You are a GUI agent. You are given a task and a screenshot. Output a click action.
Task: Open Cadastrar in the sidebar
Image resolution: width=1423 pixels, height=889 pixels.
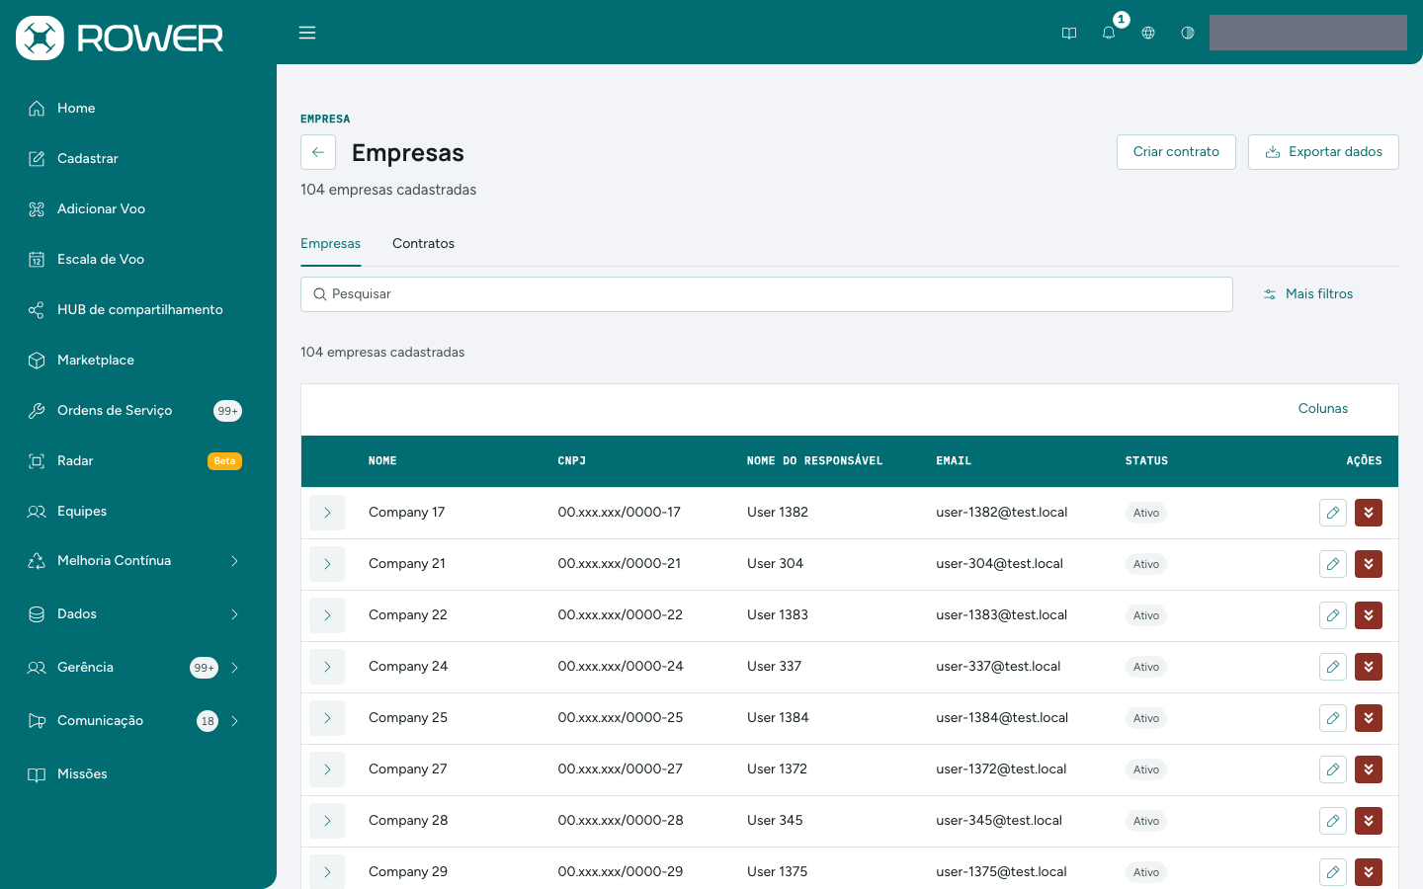click(x=87, y=159)
